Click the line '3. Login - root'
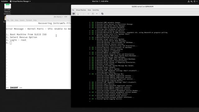 [16, 40]
